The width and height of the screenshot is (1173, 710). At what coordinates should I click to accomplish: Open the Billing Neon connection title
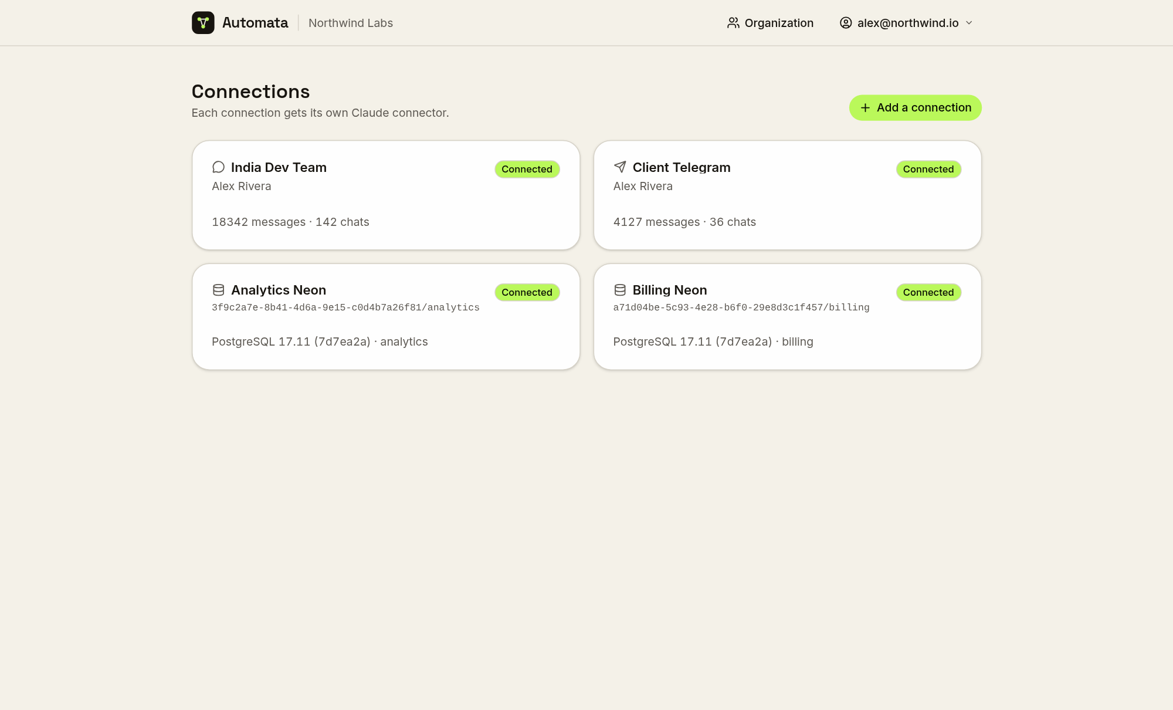coord(670,290)
